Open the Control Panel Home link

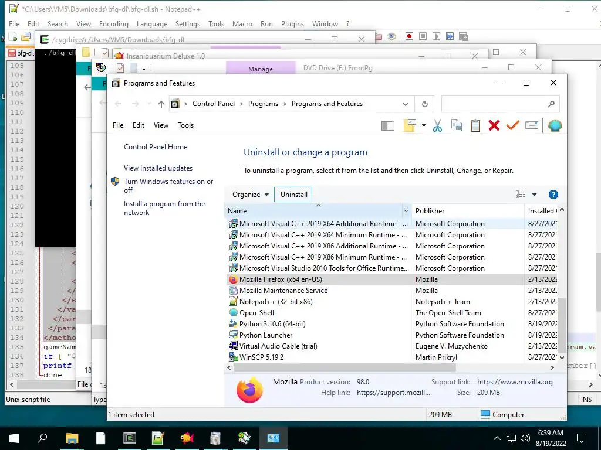coord(156,147)
